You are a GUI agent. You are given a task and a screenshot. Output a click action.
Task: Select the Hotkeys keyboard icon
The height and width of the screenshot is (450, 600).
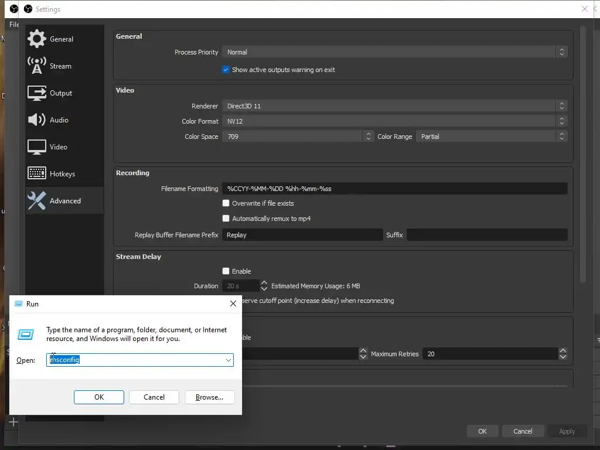(37, 173)
